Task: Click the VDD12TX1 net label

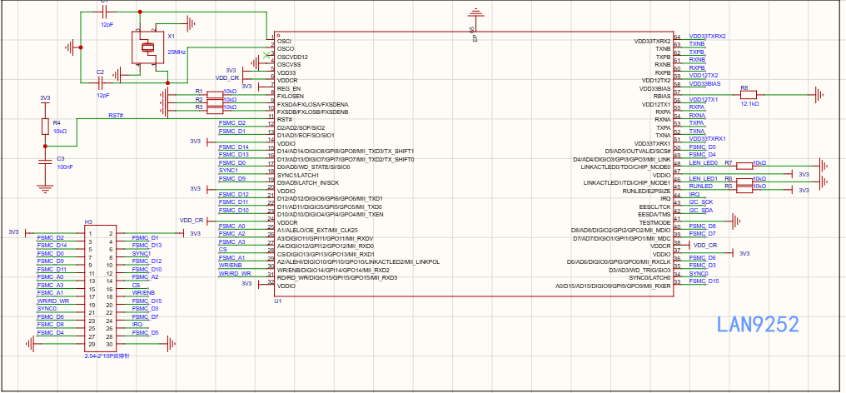Action: (x=704, y=100)
